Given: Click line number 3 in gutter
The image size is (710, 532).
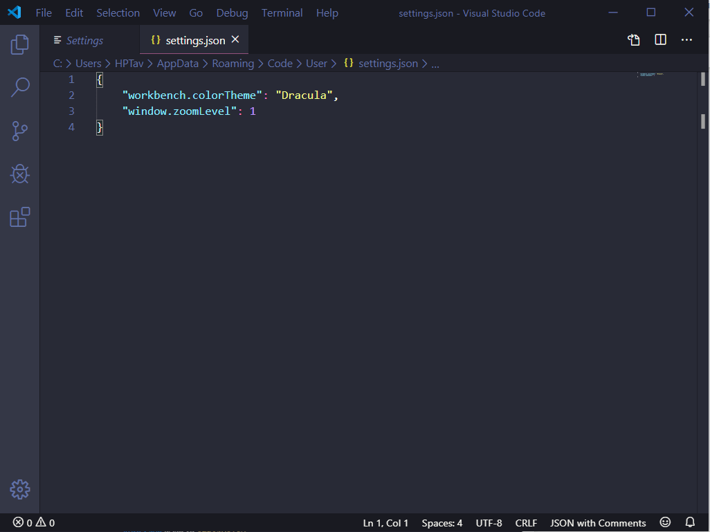Looking at the screenshot, I should (x=71, y=111).
